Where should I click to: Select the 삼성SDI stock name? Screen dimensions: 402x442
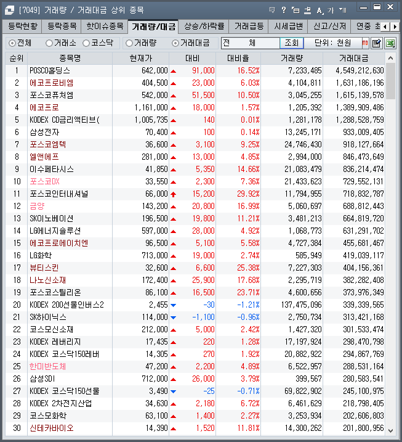[42, 379]
